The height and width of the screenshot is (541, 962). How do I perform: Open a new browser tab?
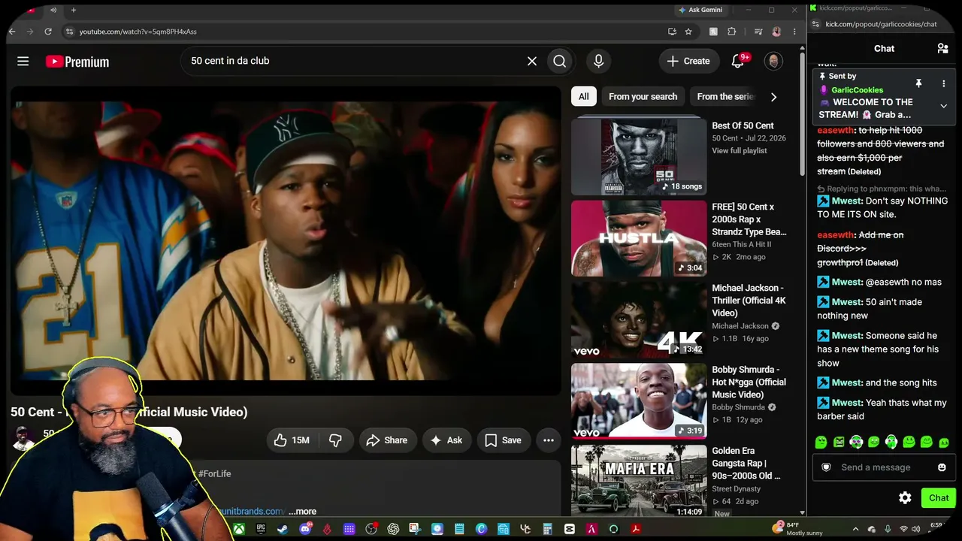point(73,10)
